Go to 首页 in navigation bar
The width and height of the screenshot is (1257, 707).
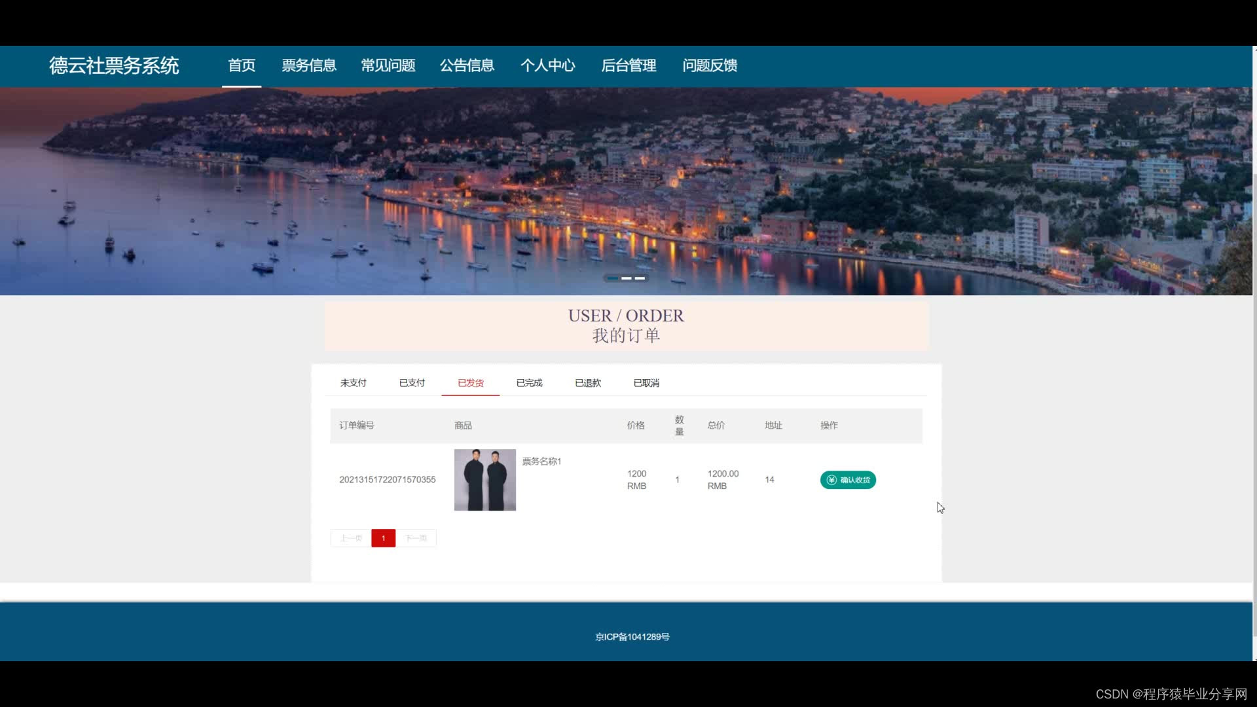coord(242,65)
